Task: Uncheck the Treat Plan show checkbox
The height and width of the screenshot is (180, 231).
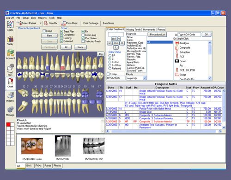Action: tap(61, 31)
